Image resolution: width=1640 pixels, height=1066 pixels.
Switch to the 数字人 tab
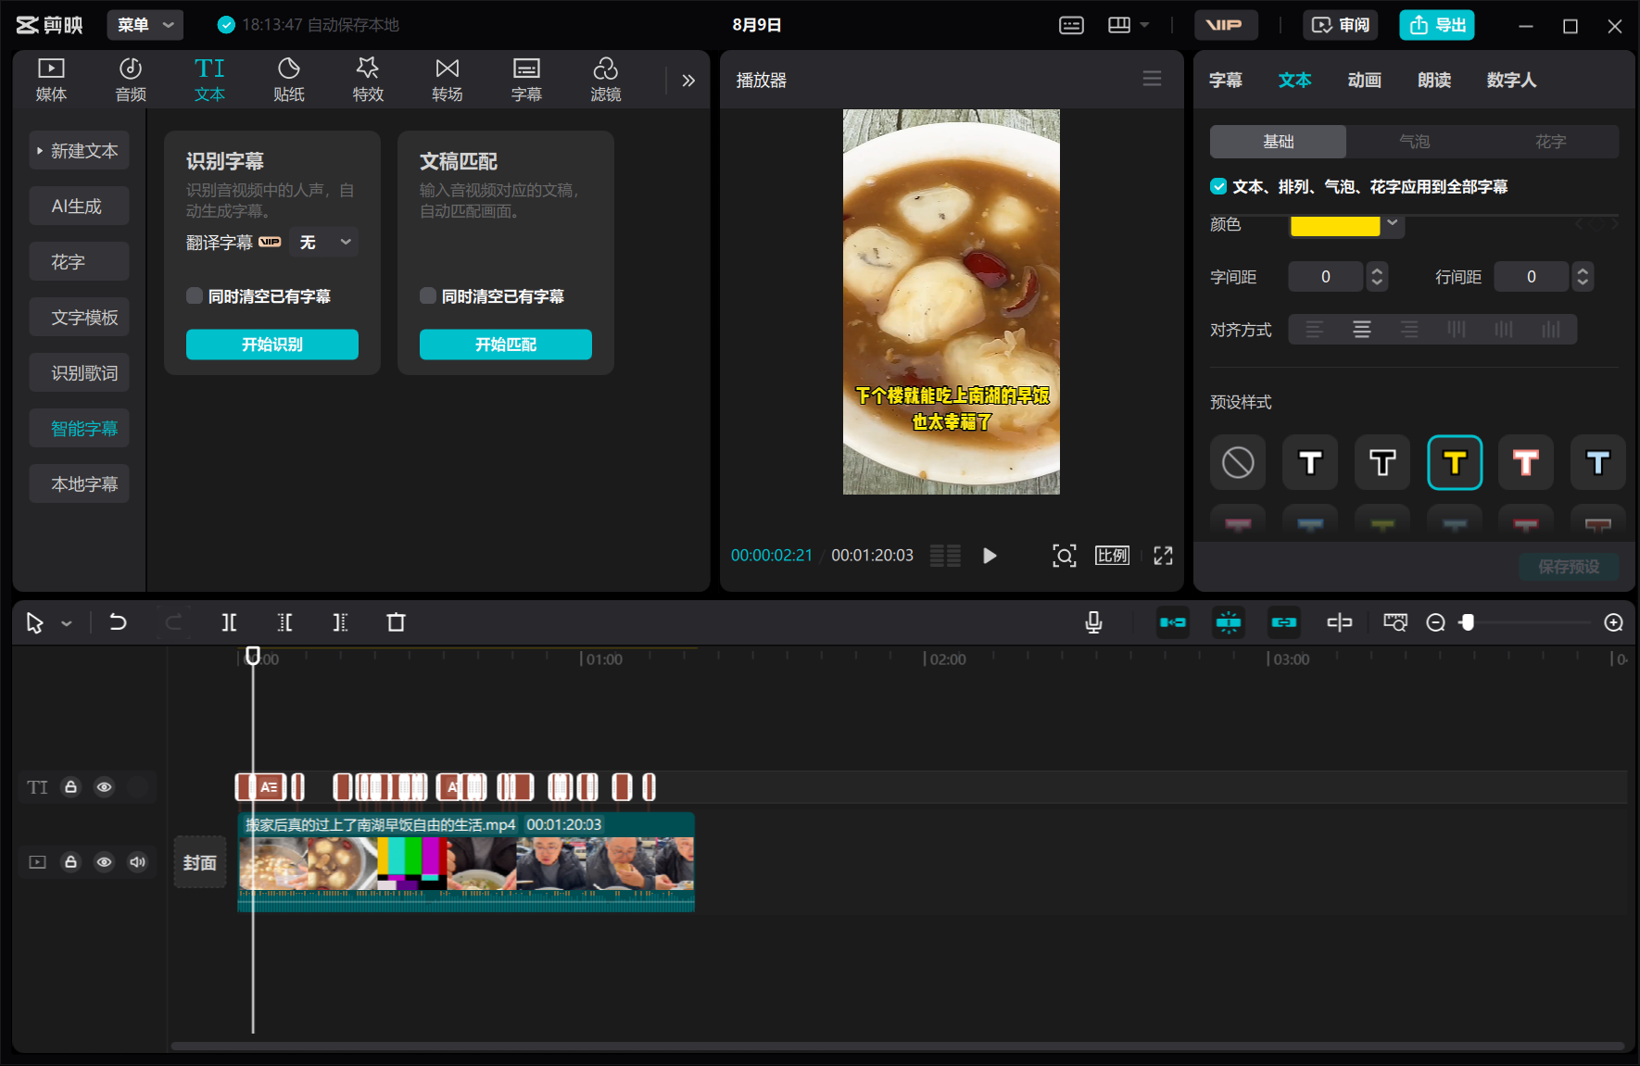(1511, 81)
